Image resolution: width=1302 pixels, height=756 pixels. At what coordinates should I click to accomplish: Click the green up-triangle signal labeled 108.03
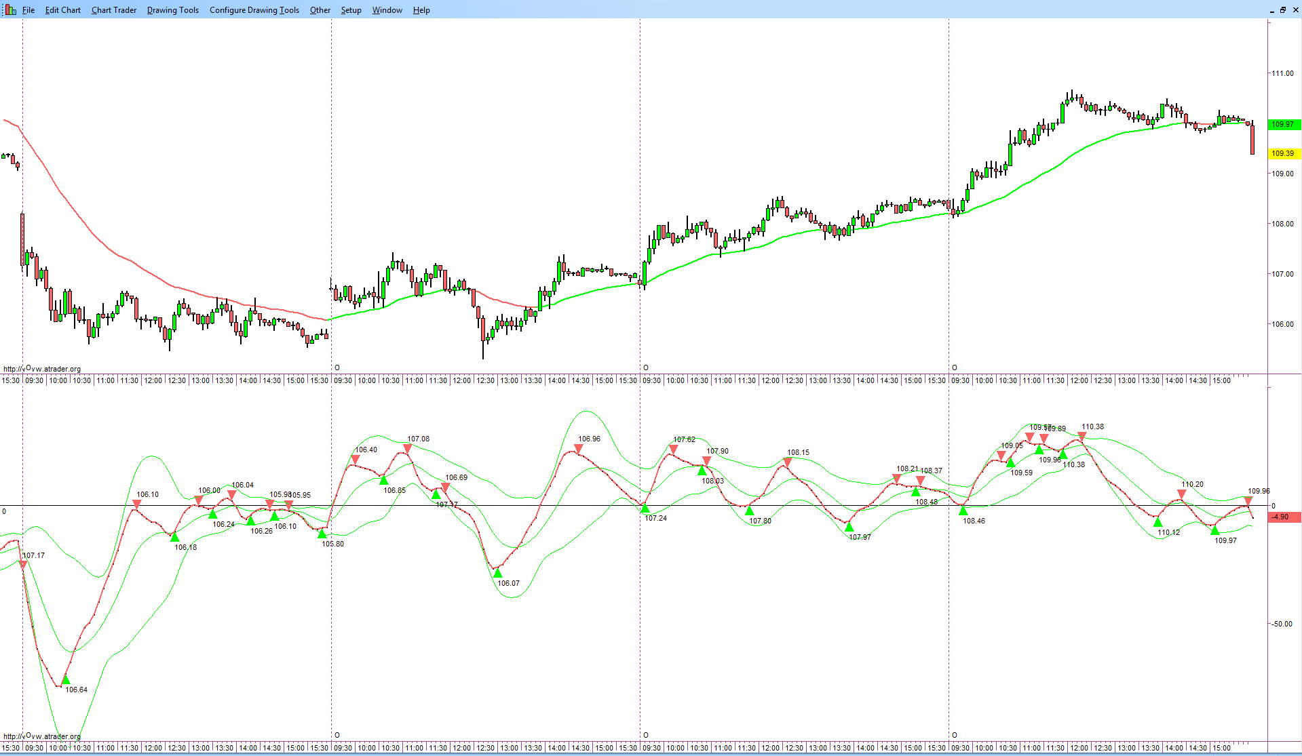point(702,471)
